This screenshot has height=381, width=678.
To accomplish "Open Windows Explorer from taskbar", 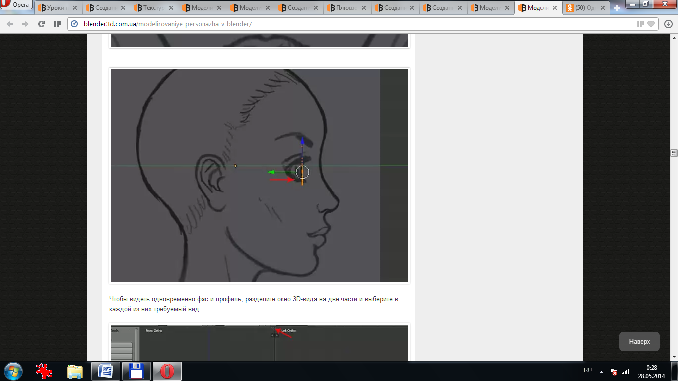I will 75,371.
